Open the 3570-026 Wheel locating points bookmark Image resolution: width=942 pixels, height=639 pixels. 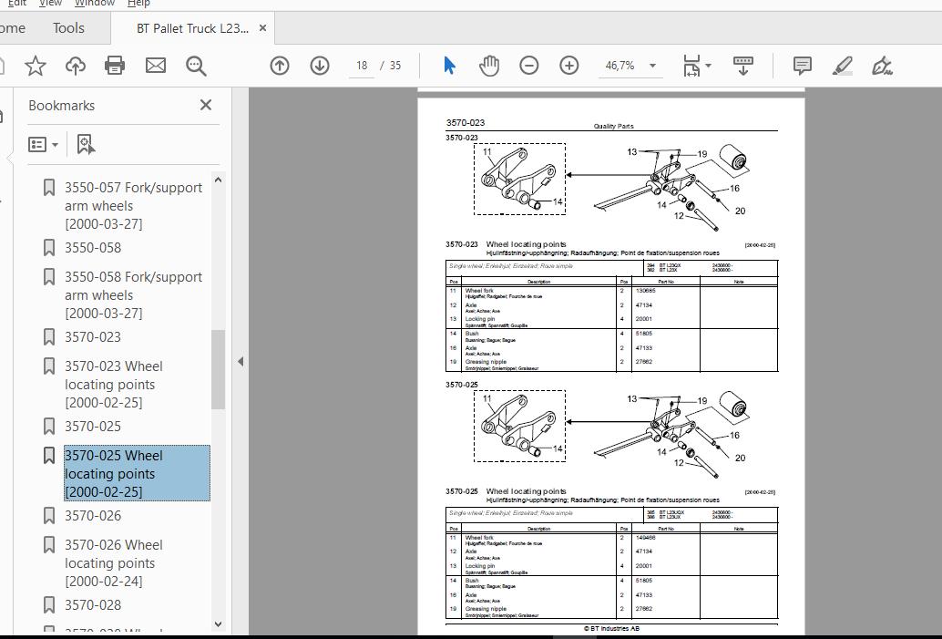114,562
